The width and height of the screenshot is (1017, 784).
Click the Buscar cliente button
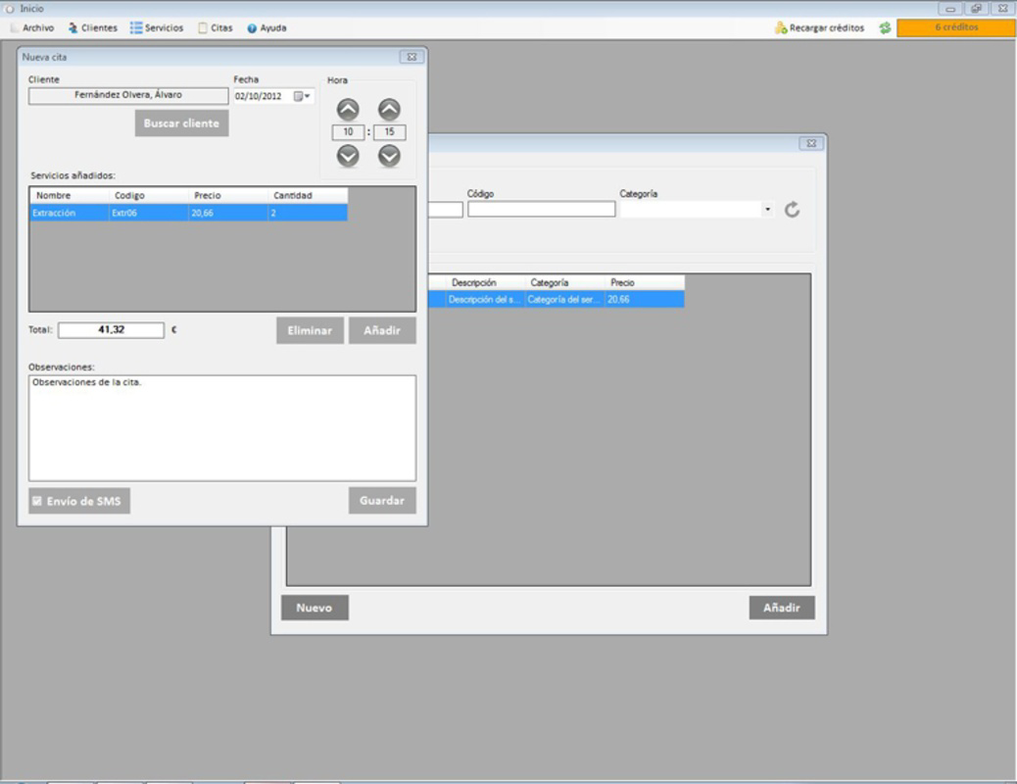tap(181, 123)
